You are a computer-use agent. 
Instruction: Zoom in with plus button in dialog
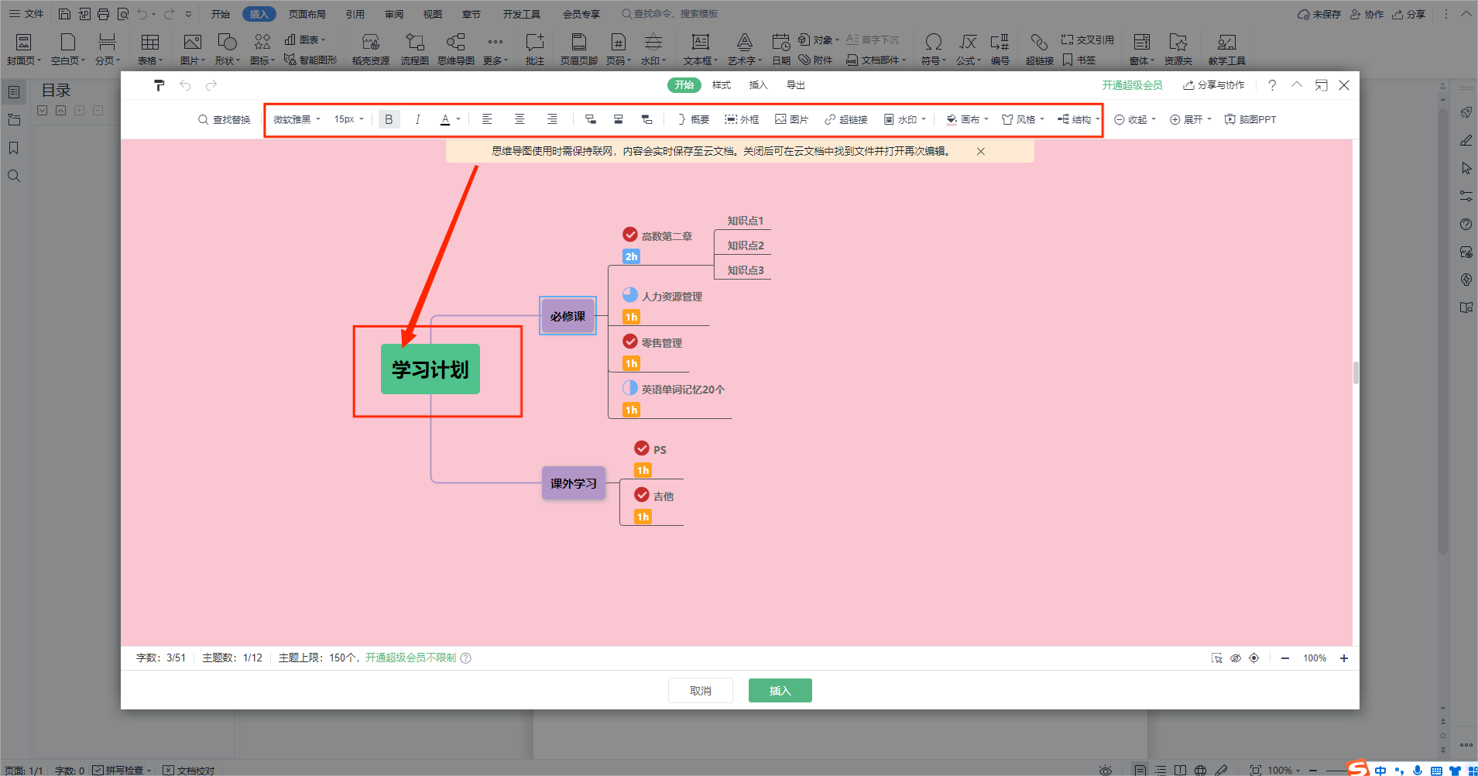(x=1344, y=658)
